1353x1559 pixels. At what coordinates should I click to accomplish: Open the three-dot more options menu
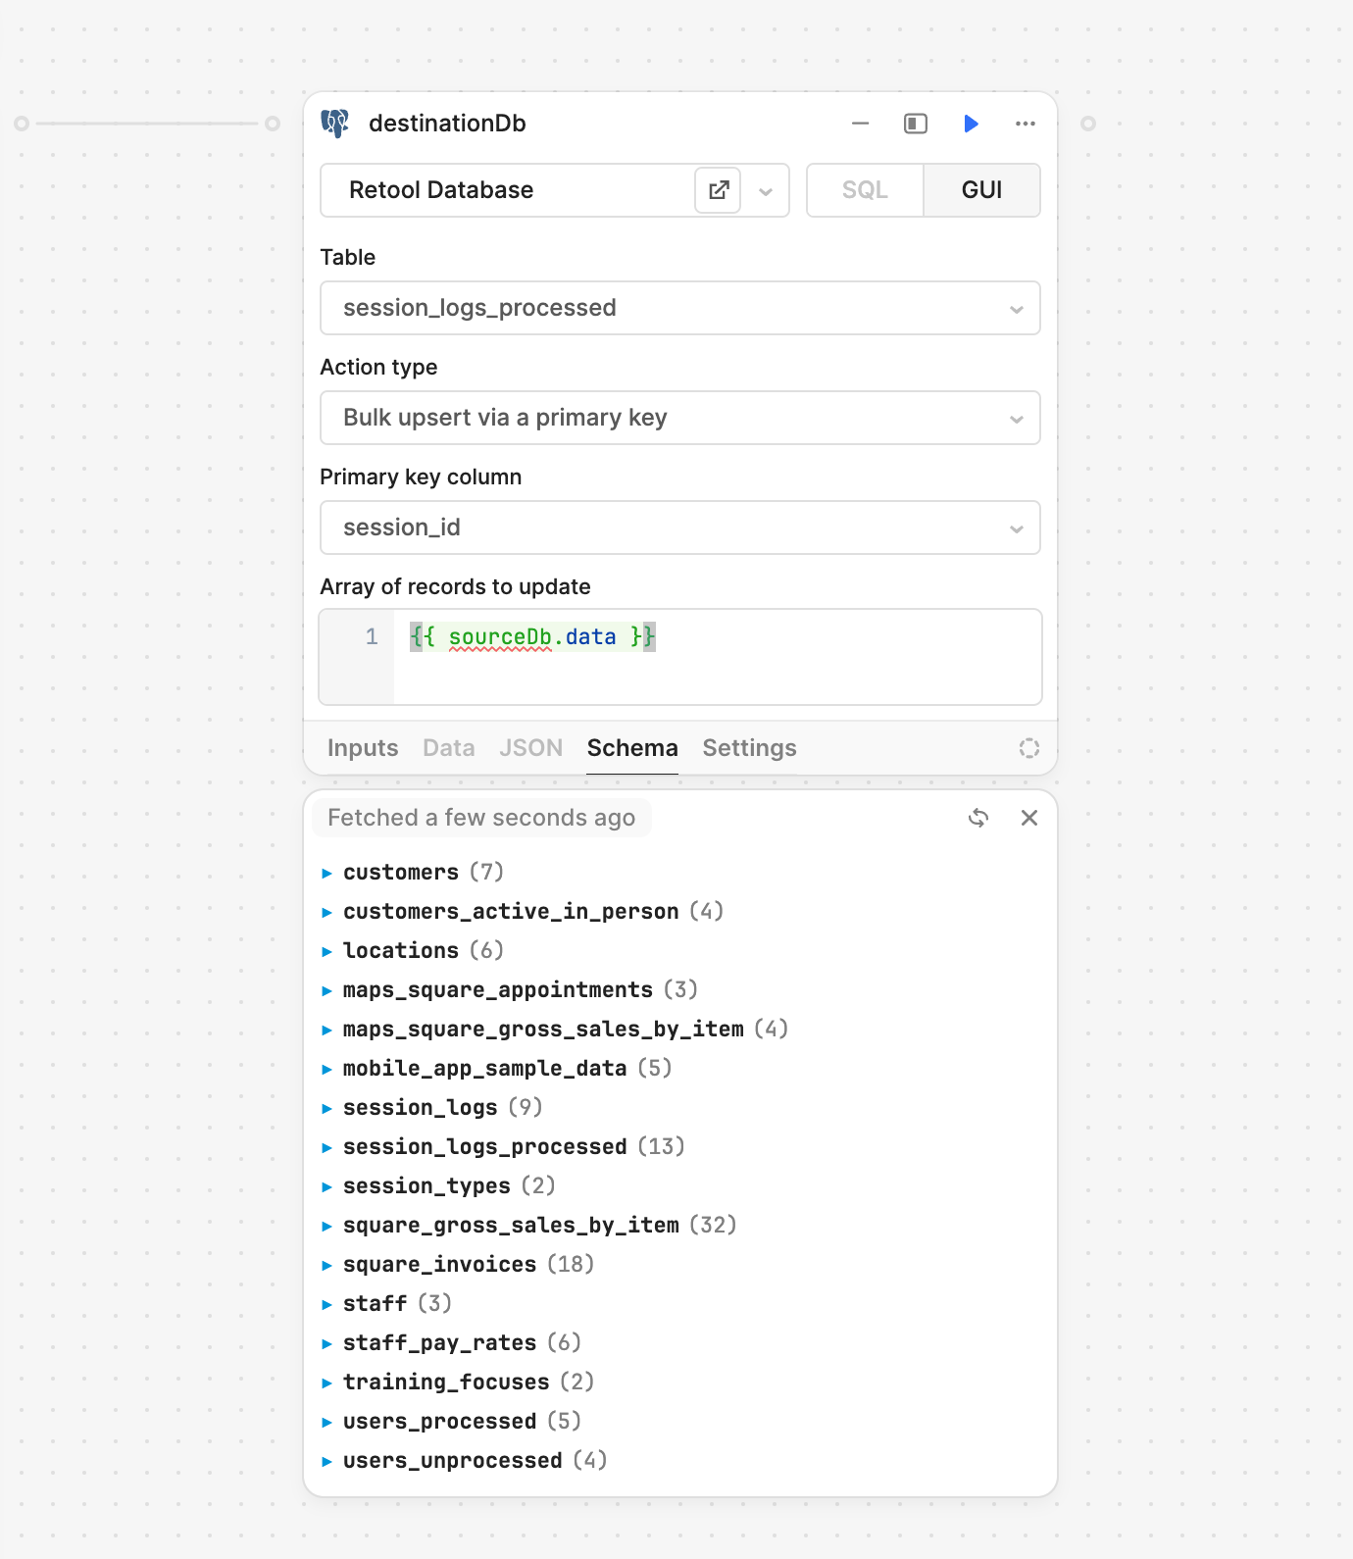point(1026,124)
